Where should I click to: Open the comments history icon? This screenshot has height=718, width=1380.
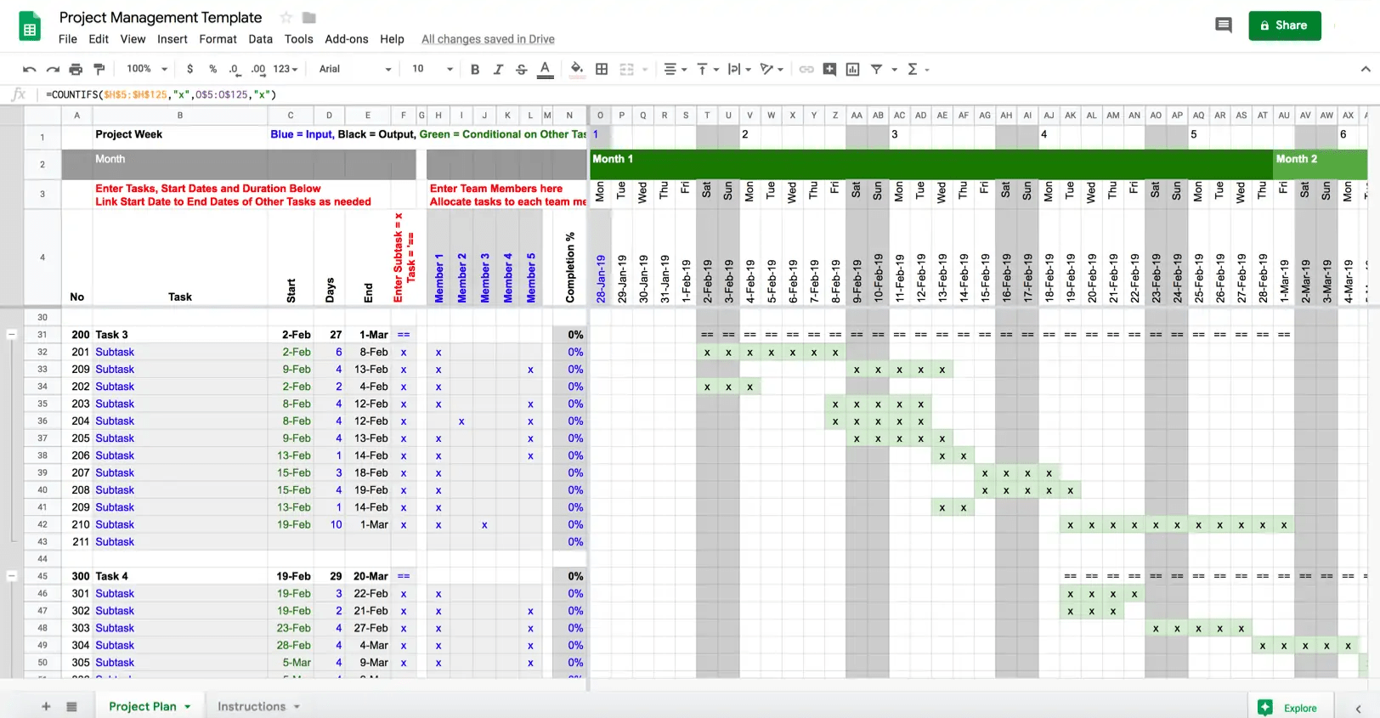point(1223,25)
